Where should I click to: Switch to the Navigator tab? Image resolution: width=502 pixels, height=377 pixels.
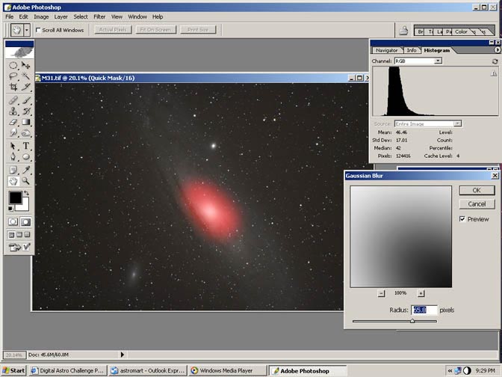[386, 50]
